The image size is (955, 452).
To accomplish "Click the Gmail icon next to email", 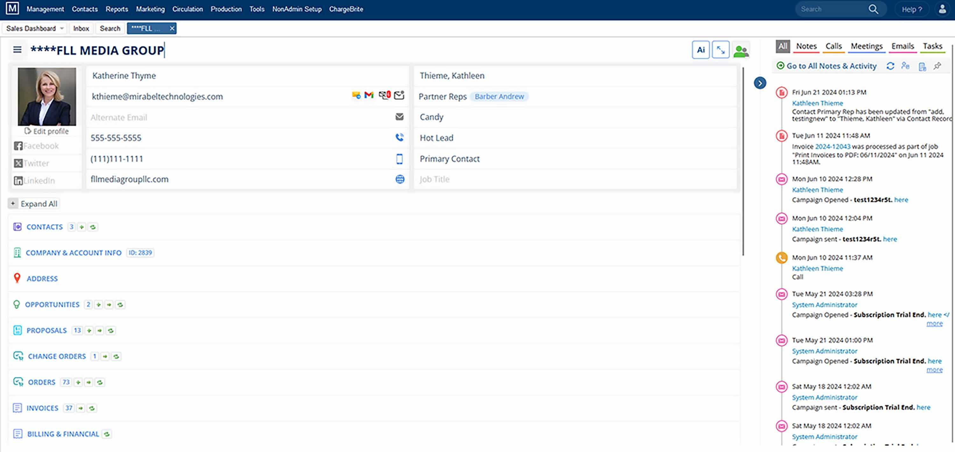I will pyautogui.click(x=369, y=95).
